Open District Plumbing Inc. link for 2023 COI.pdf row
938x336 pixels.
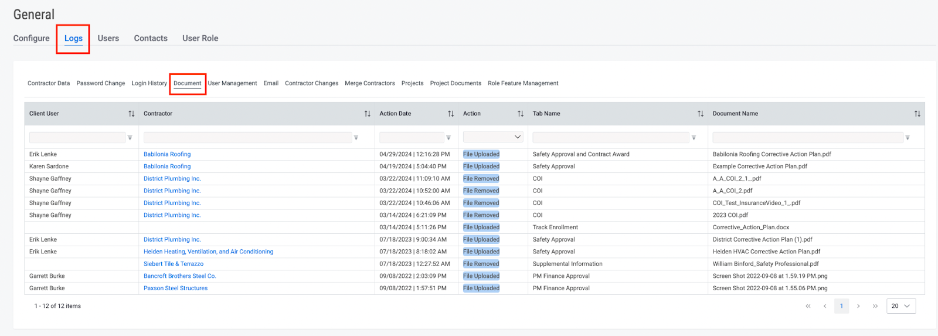pos(172,215)
